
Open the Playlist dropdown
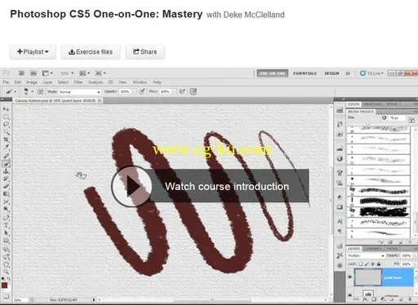click(33, 52)
